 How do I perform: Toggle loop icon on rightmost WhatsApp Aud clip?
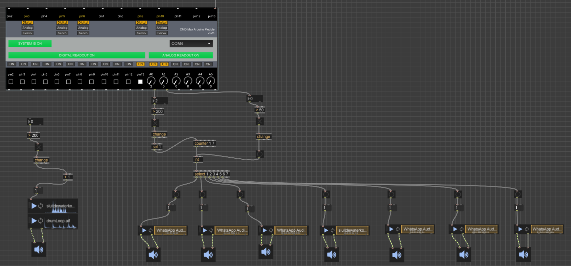[x=527, y=229]
